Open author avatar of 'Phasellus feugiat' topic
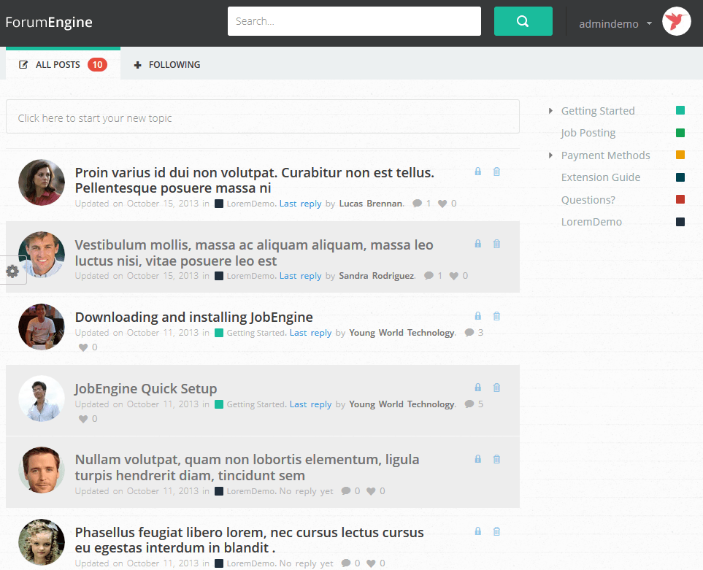703x570 pixels. [42, 542]
